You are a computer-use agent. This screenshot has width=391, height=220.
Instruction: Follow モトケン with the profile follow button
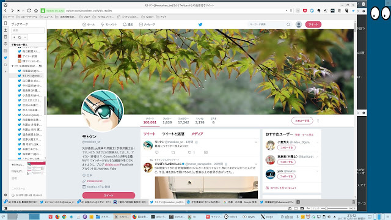click(302, 121)
